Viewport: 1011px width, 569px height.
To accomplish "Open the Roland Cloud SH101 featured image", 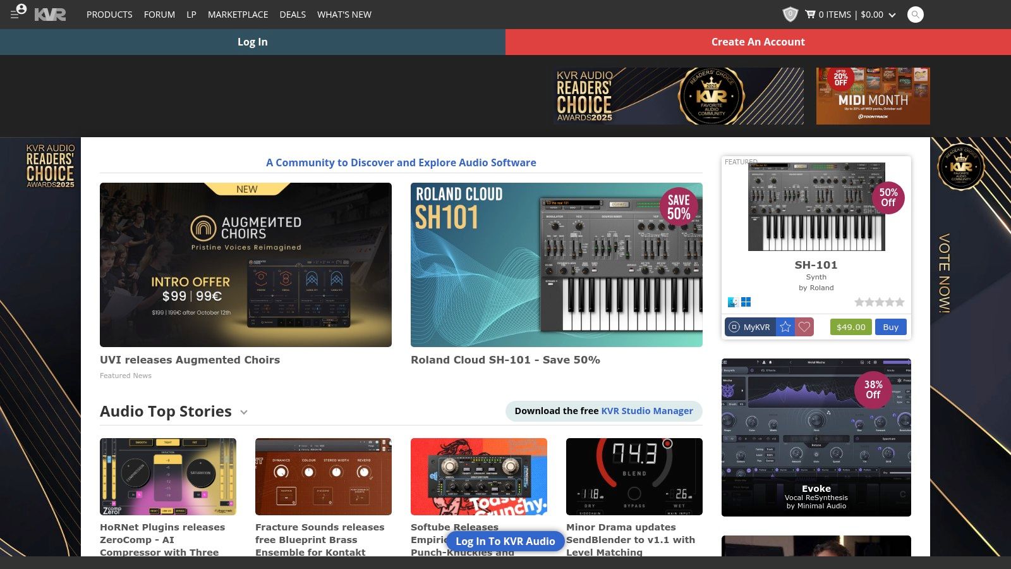I will coord(557,265).
